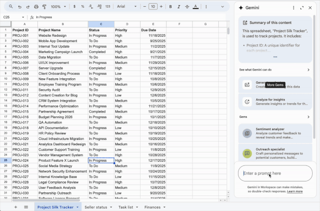The image size is (320, 211).
Task: Click the undo icon in the toolbar
Action: point(19,7)
